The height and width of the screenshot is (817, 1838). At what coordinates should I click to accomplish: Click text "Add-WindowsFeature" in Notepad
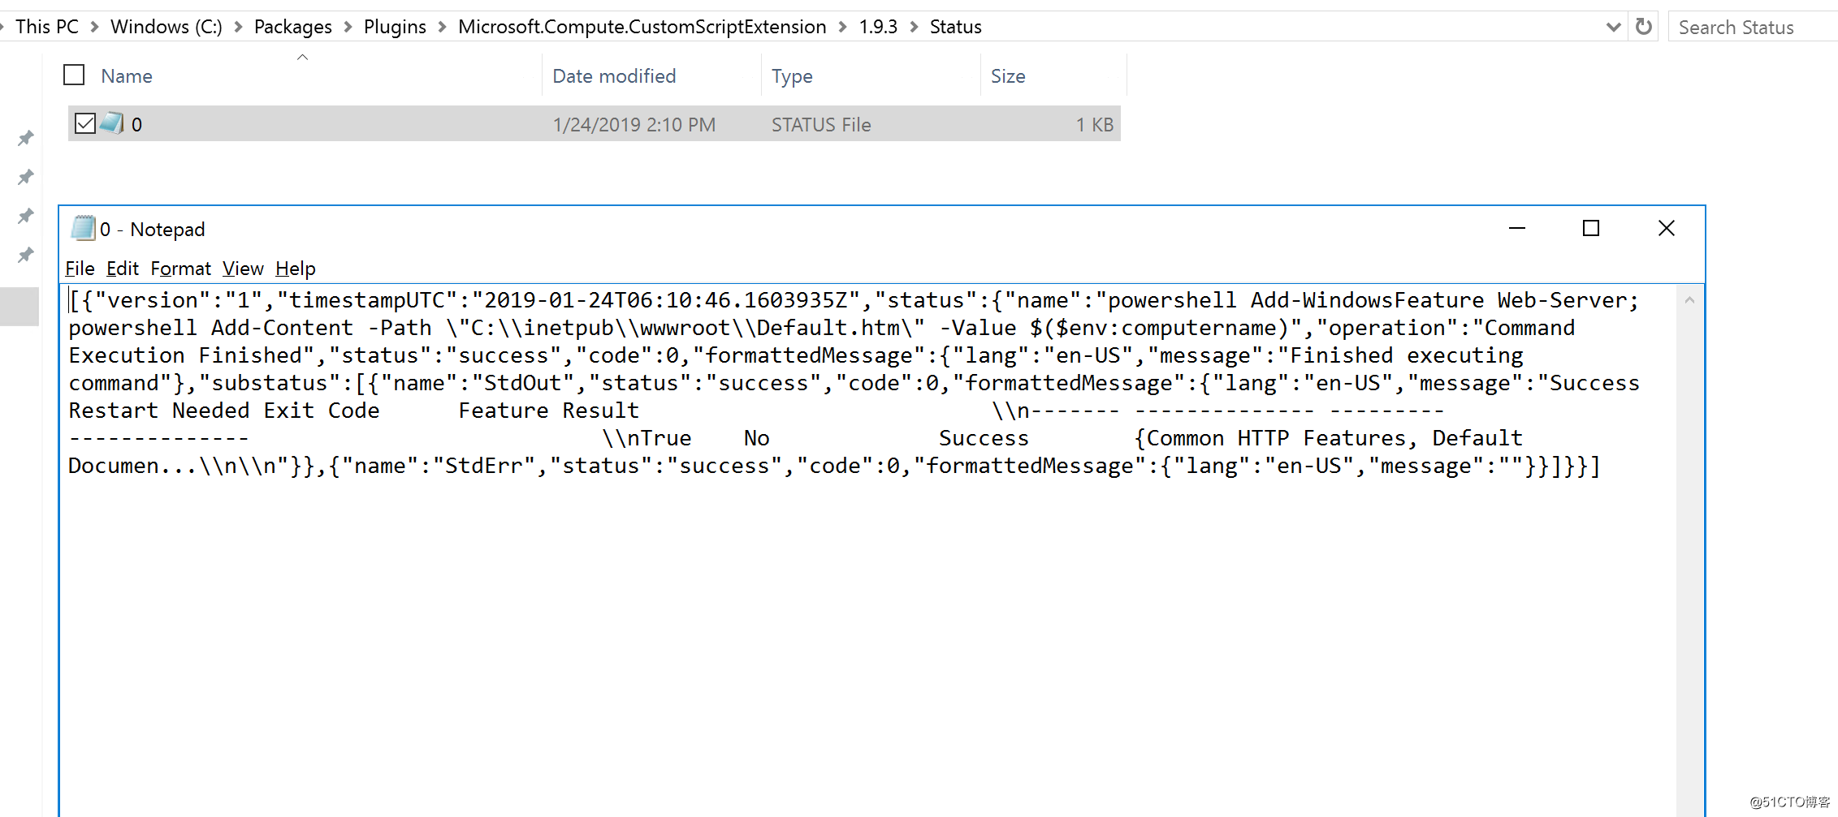tap(1367, 300)
